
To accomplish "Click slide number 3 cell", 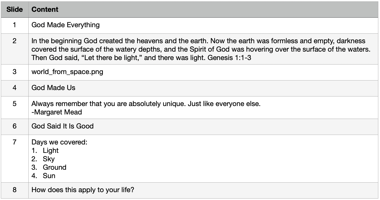I will point(15,72).
